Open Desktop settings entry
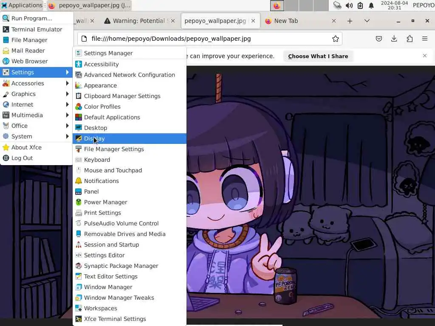Image resolution: width=435 pixels, height=326 pixels. [129, 128]
